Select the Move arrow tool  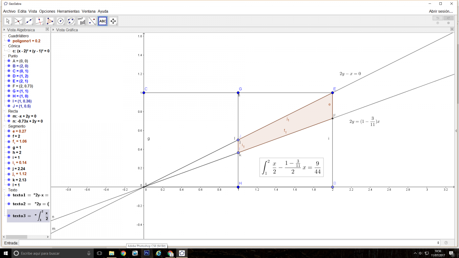tap(8, 21)
